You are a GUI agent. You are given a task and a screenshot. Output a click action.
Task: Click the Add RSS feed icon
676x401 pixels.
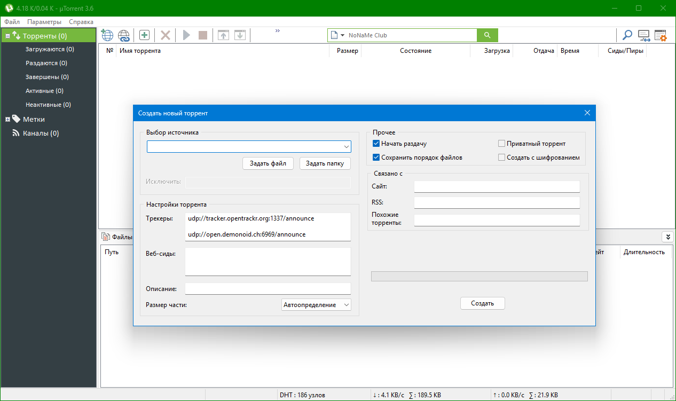[x=124, y=35]
